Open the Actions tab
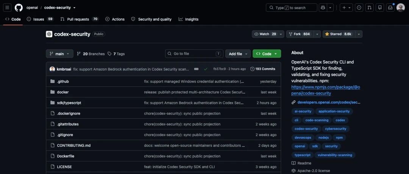The image size is (409, 174). [x=115, y=19]
